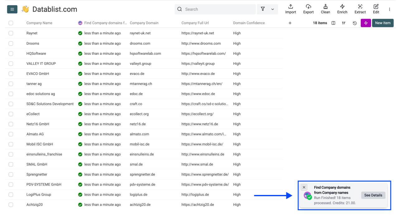
Task: Select the EVACO GmbH row checkbox
Action: [x=11, y=74]
